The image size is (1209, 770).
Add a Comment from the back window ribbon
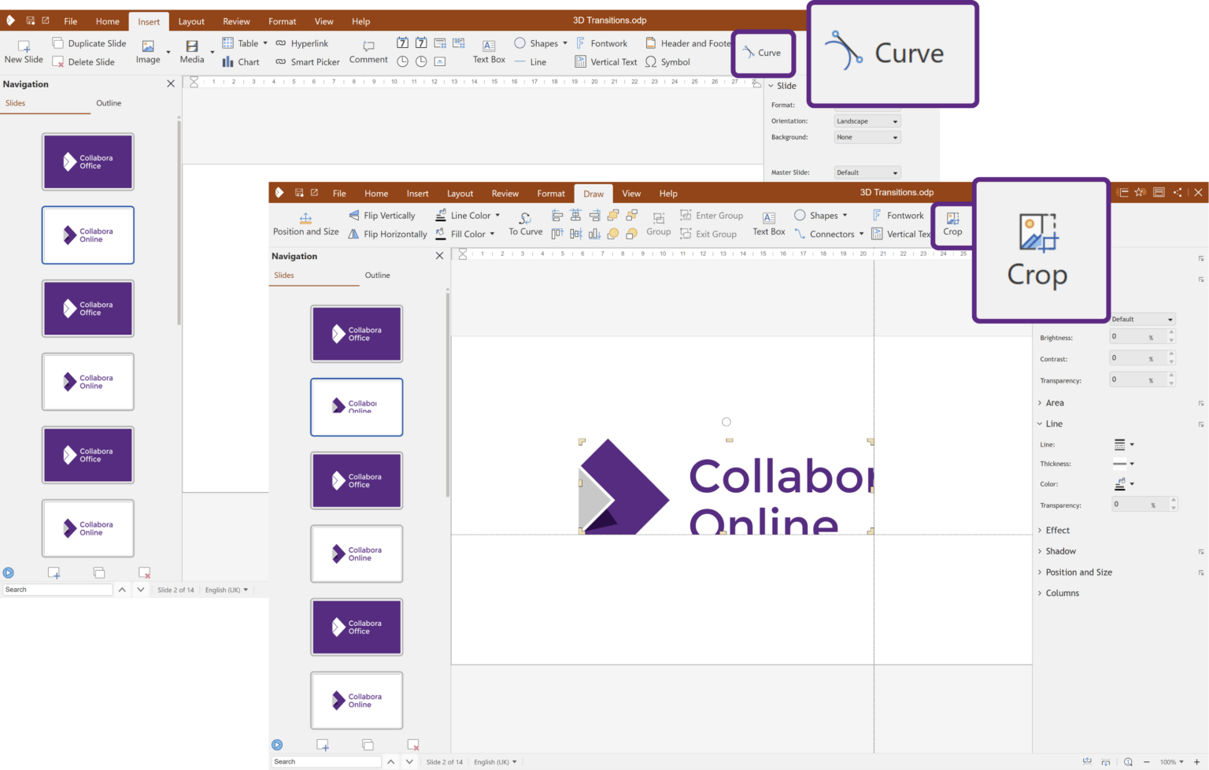click(368, 52)
